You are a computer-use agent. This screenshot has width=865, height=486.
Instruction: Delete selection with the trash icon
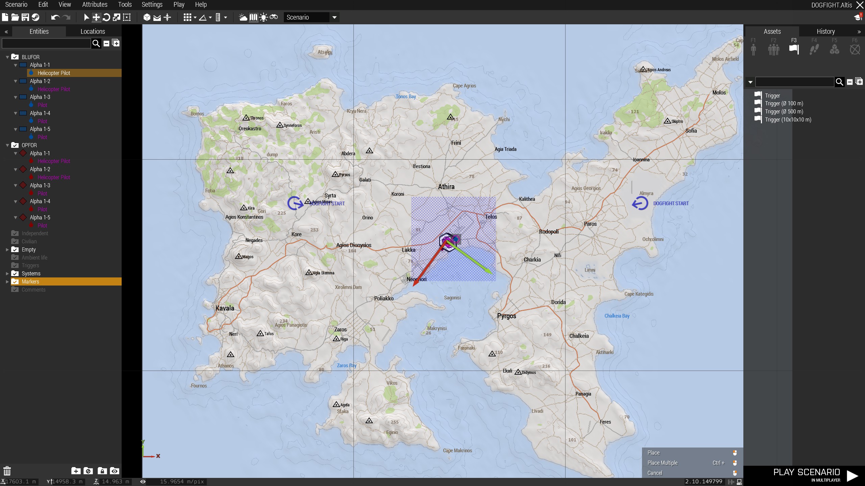[x=7, y=471]
